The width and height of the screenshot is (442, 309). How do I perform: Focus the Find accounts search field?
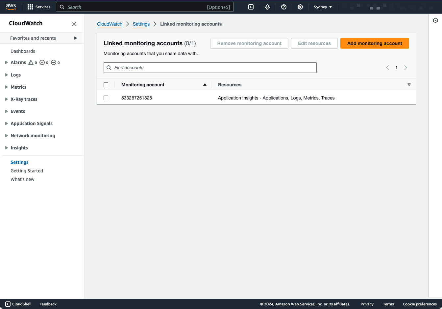210,68
